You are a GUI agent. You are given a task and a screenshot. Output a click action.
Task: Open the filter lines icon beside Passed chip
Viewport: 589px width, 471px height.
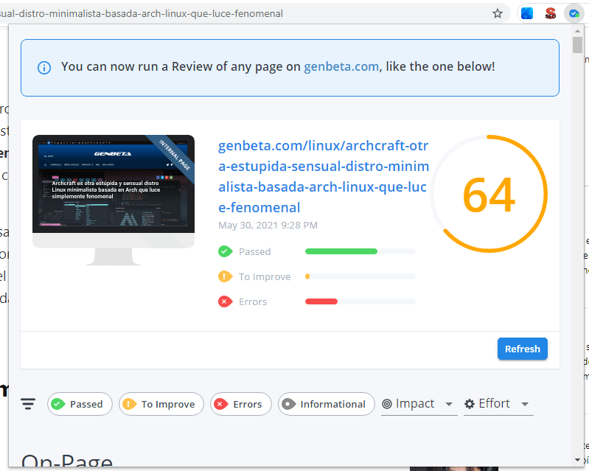28,404
